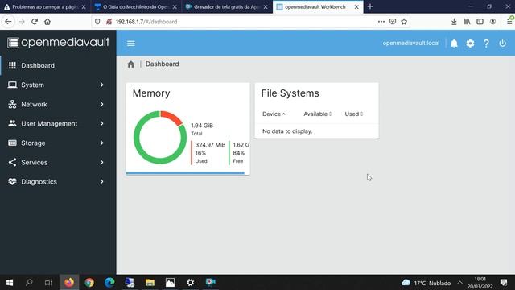Switch to 'O Guia do Mochileiro' tab
The width and height of the screenshot is (515, 290).
coord(136,7)
